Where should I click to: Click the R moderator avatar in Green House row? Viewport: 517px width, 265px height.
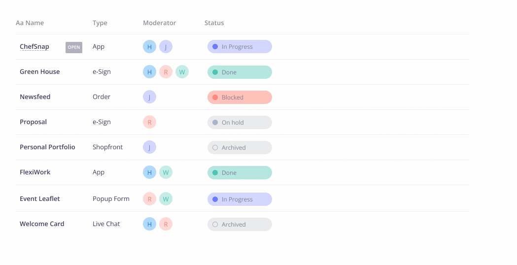[x=166, y=72]
